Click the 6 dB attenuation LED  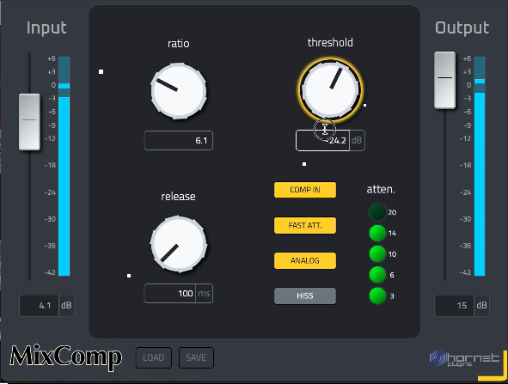(377, 275)
